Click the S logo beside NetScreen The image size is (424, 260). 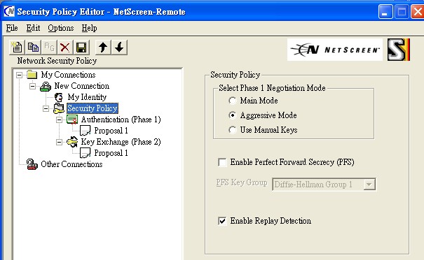coord(399,50)
